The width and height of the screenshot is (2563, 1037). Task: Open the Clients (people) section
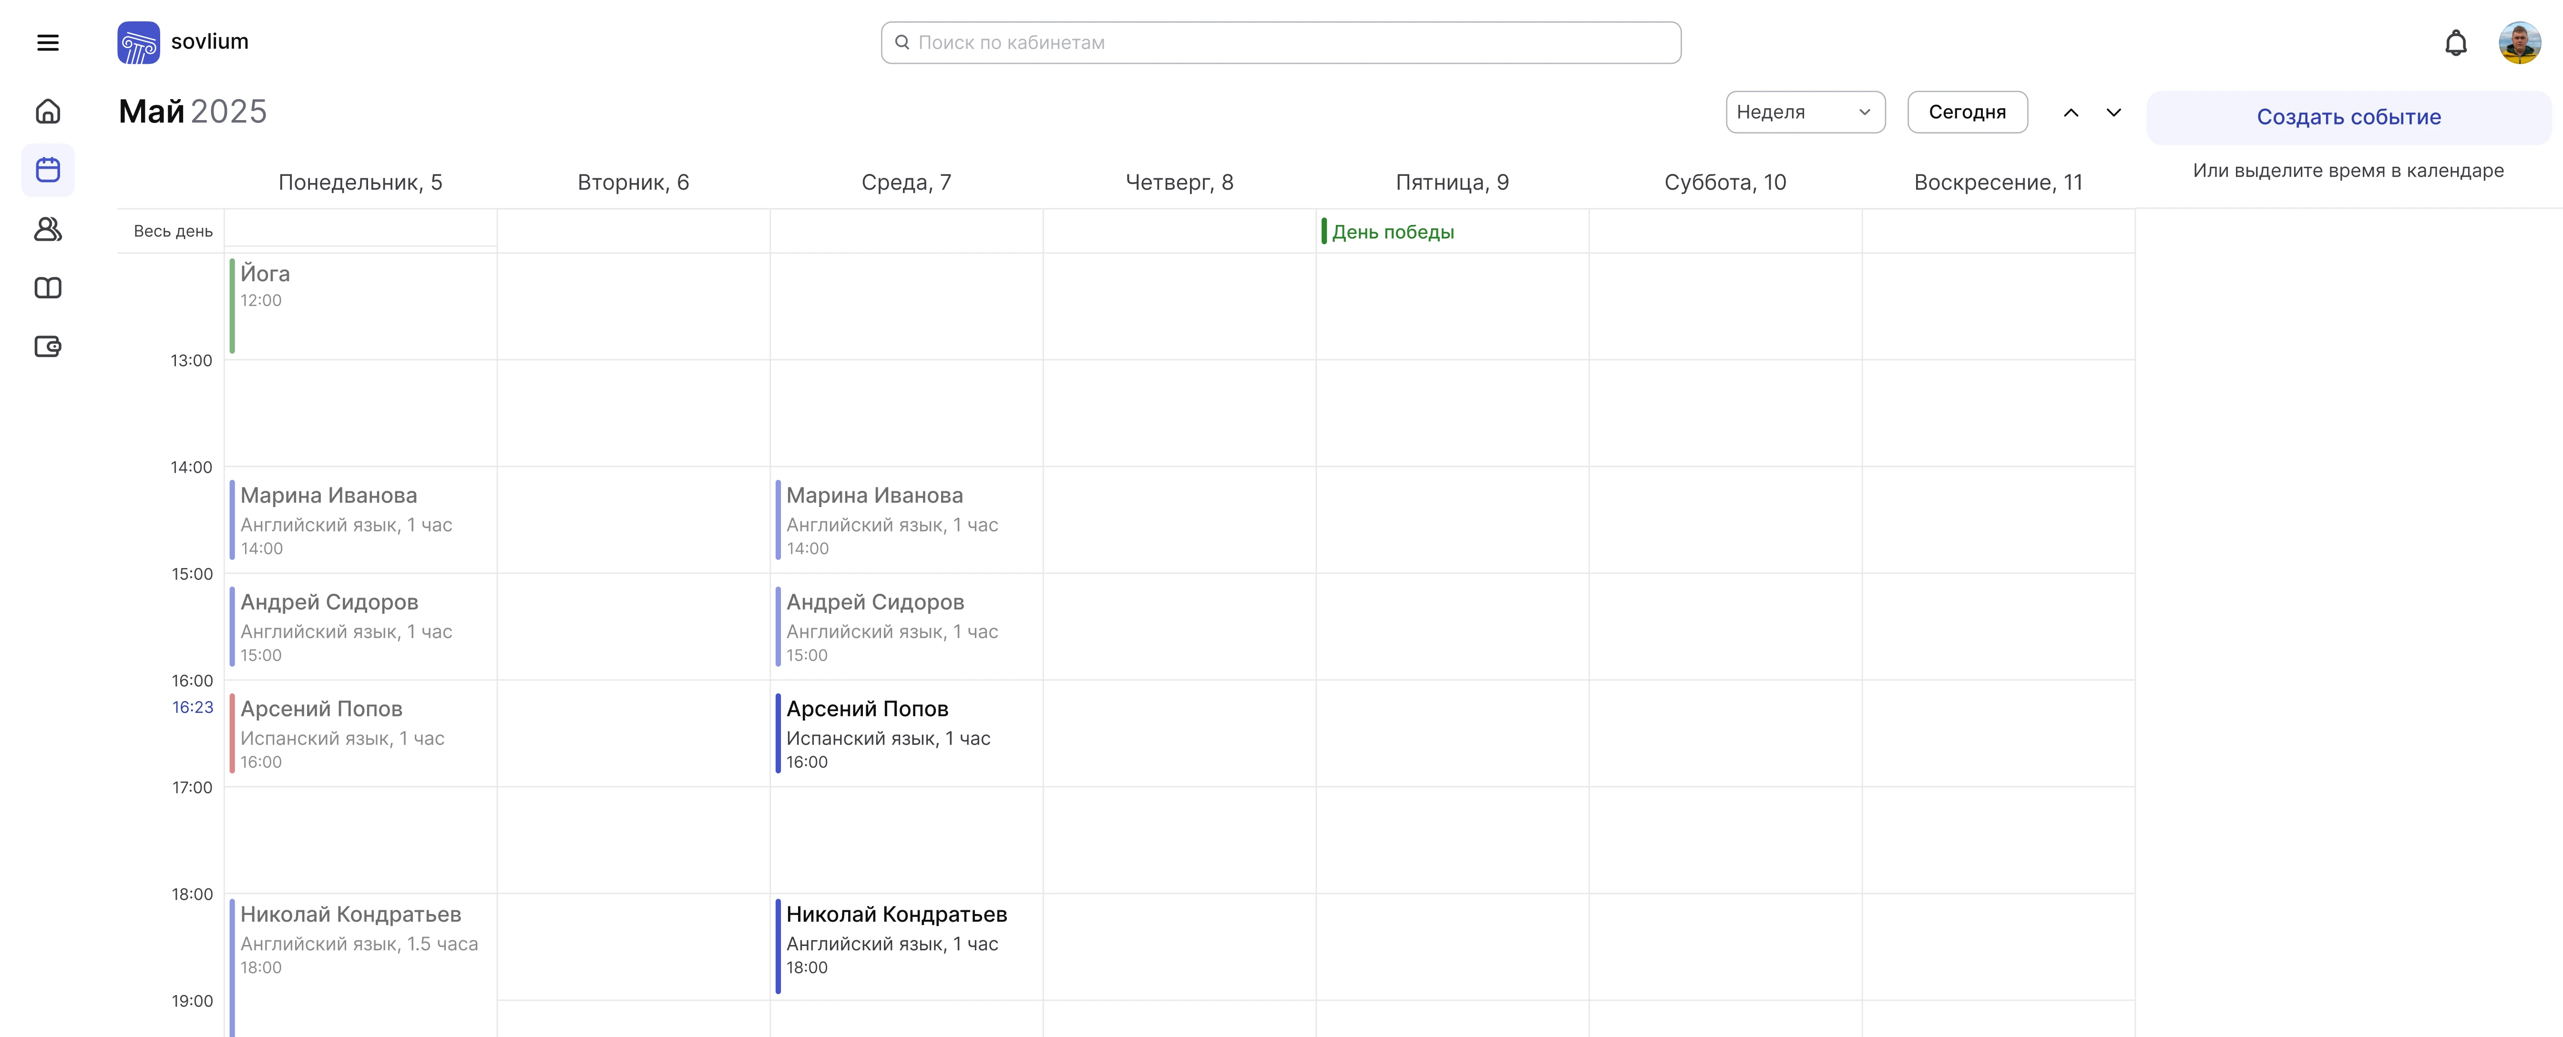coord(48,230)
